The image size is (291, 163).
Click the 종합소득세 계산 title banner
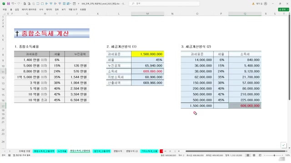(52, 33)
